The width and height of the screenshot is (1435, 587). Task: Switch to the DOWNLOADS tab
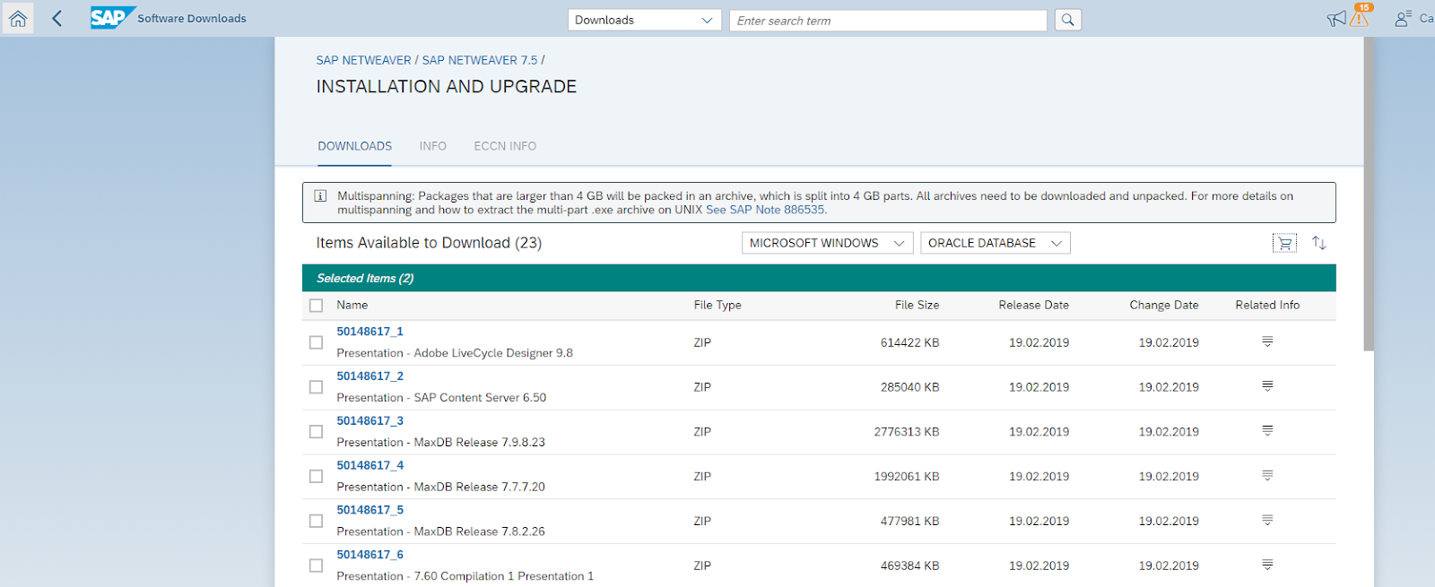354,146
